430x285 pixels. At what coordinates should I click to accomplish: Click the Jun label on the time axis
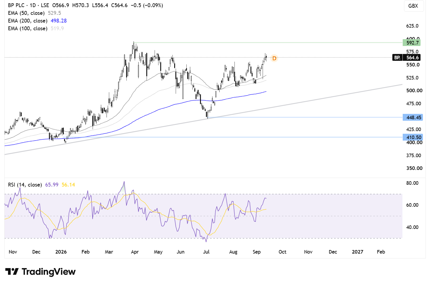pos(180,252)
